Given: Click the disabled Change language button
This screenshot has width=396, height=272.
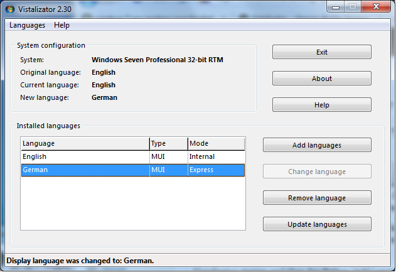Looking at the screenshot, I should pyautogui.click(x=317, y=171).
